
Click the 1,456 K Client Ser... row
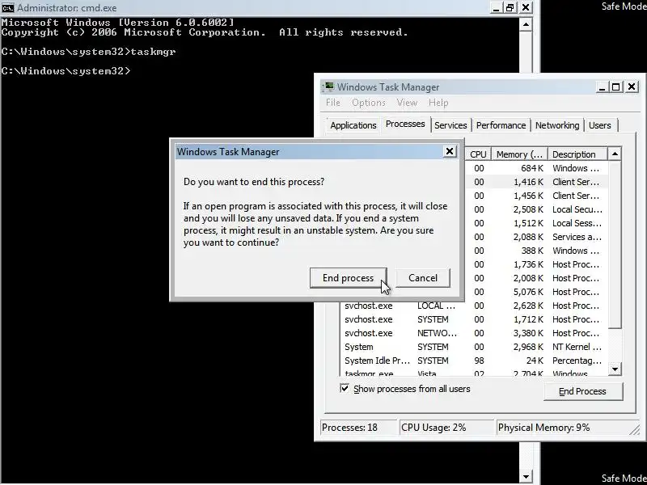pos(536,196)
